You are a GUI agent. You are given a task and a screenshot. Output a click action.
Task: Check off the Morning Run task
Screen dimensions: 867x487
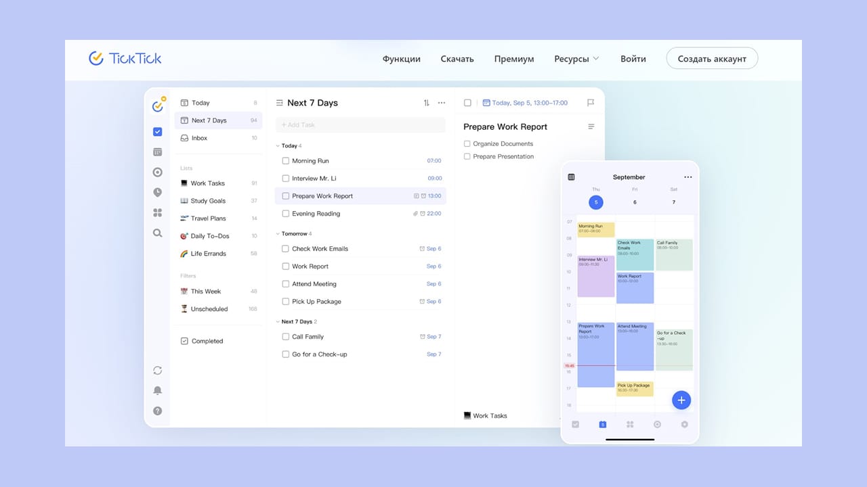(285, 160)
